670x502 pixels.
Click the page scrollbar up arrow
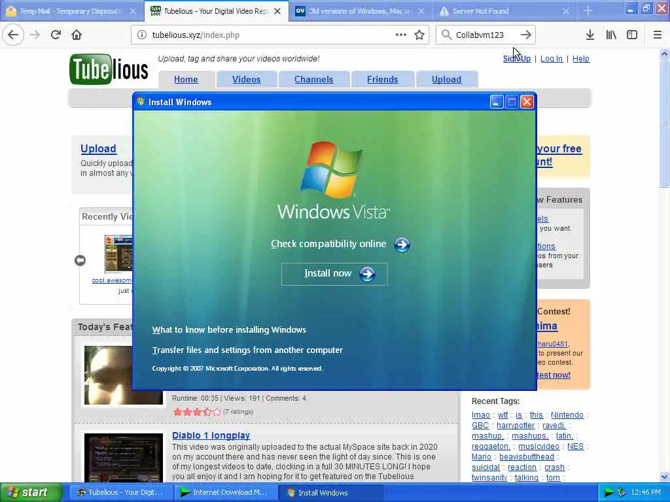point(664,54)
